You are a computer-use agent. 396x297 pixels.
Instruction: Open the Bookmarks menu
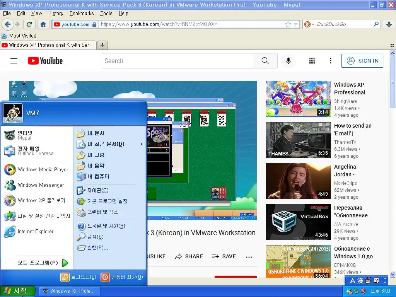point(82,14)
